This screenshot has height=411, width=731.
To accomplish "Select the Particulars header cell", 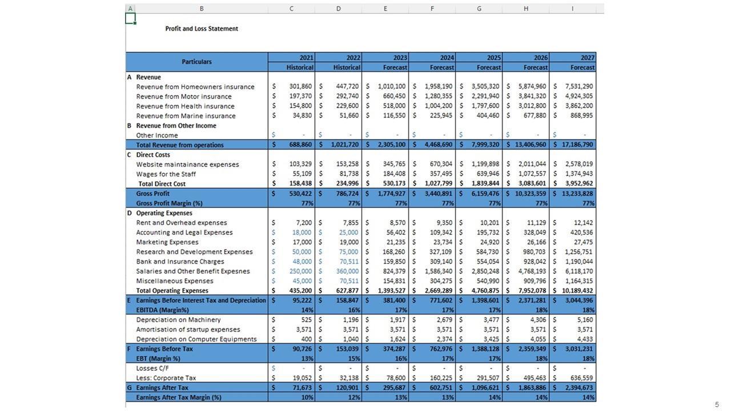I will tap(196, 62).
